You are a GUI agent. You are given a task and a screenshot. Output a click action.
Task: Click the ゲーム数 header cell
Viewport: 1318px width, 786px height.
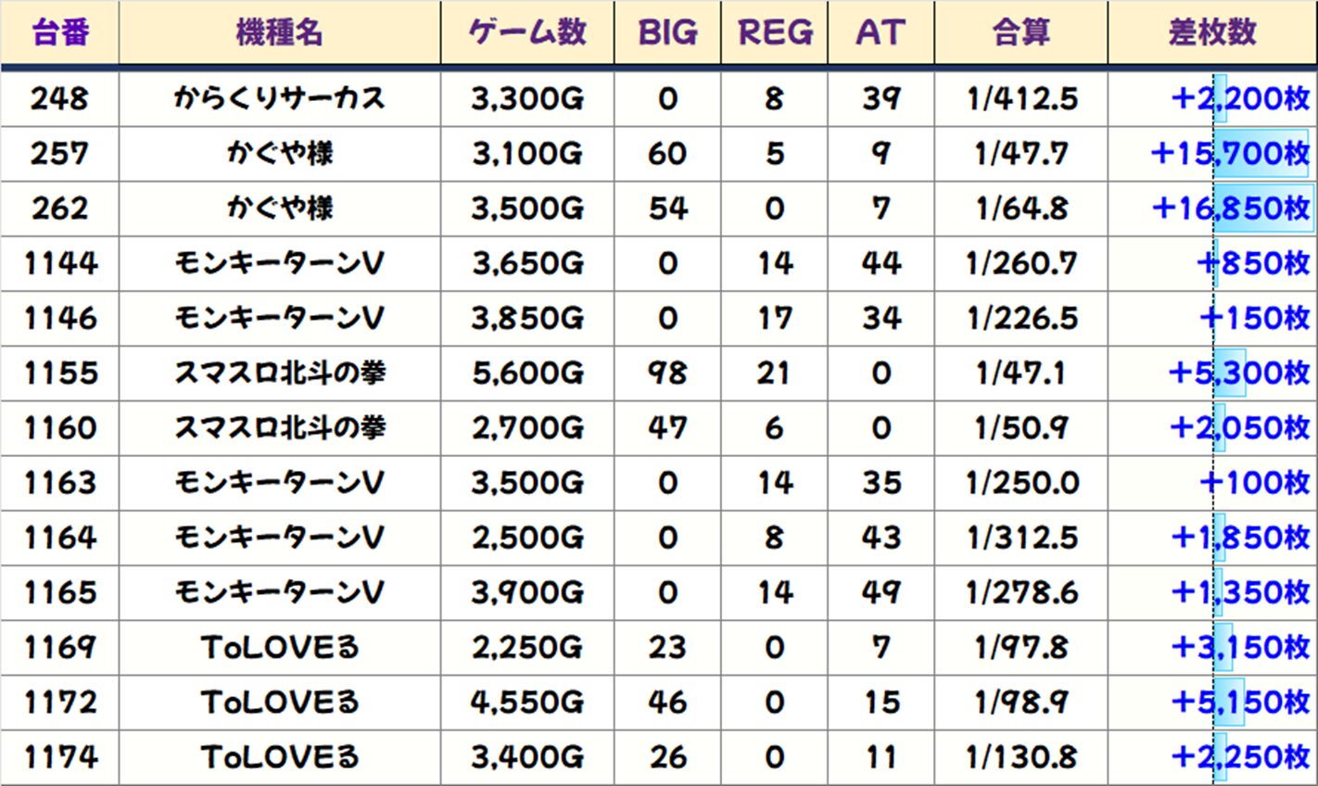[x=527, y=32]
